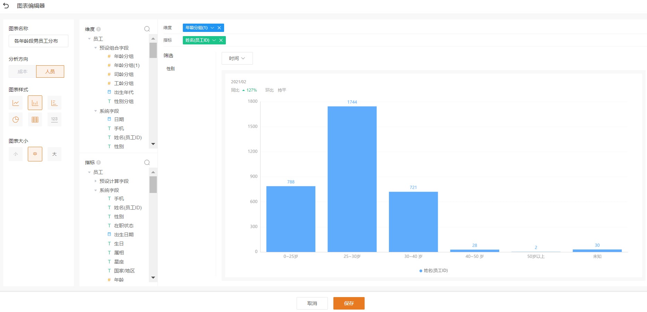
Task: Switch analysis direction to 人员
Action: click(50, 71)
